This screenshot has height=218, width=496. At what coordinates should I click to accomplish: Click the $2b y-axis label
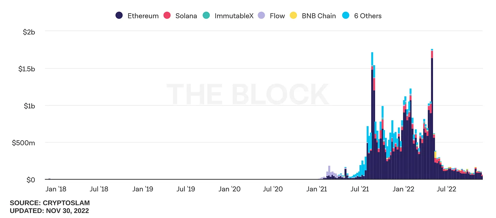(29, 32)
